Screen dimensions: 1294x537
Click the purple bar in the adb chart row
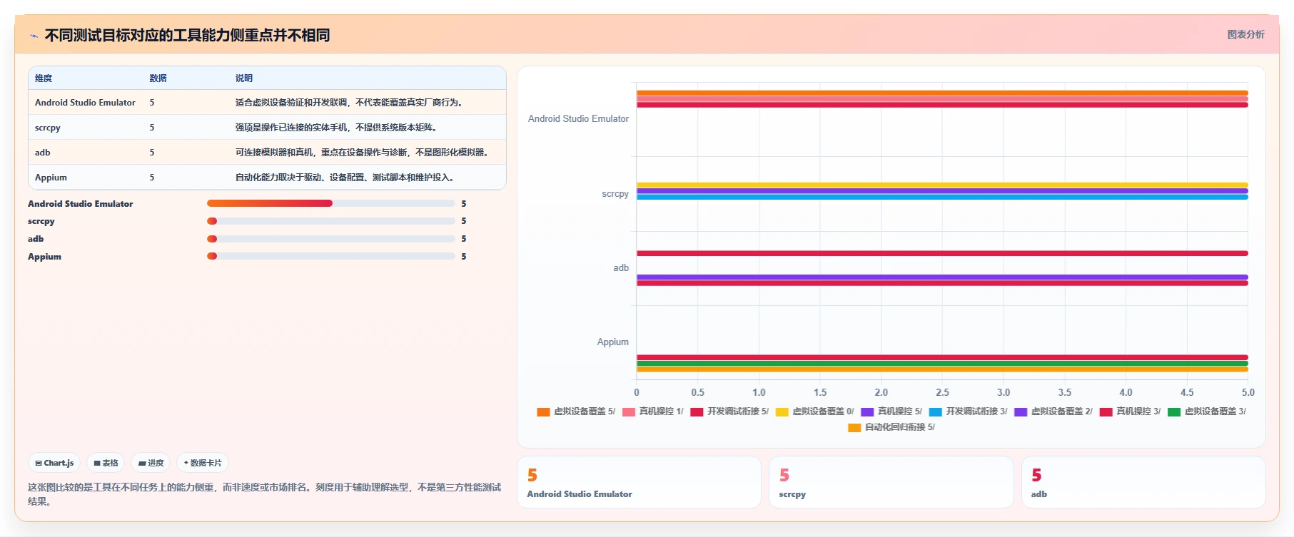pyautogui.click(x=942, y=277)
